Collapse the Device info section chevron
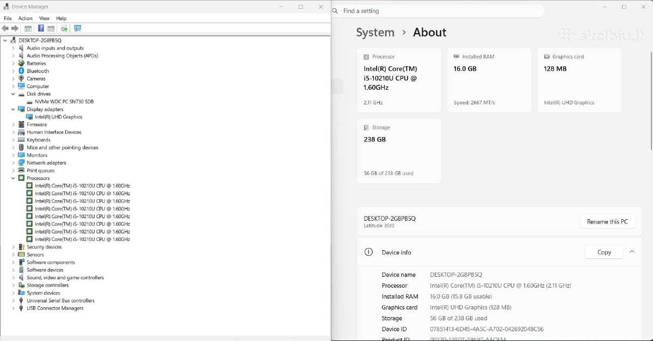Viewport: 653px width, 341px height. point(632,252)
